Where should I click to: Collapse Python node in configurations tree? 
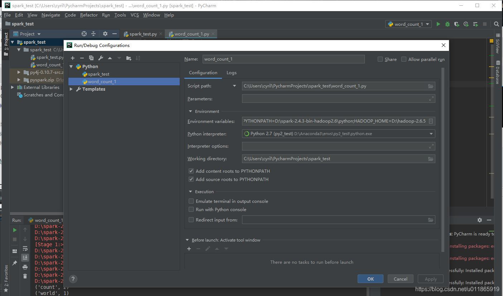pos(71,66)
